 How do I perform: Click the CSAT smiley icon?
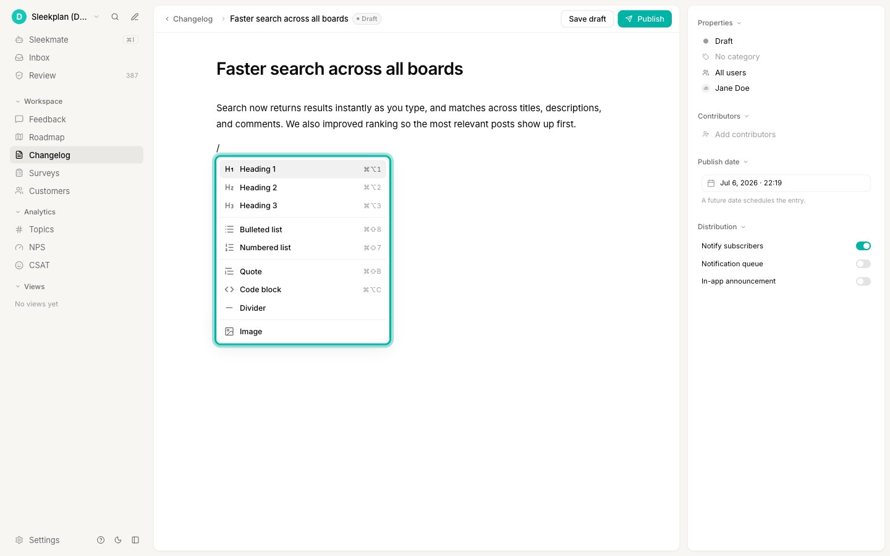pyautogui.click(x=19, y=265)
